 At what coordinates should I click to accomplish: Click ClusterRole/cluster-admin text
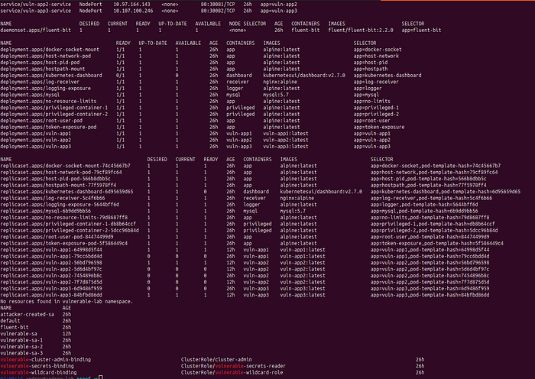216,360
